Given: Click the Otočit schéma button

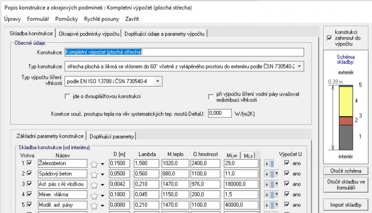Looking at the screenshot, I should click(x=346, y=171).
